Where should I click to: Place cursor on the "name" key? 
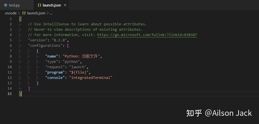coord(52,56)
